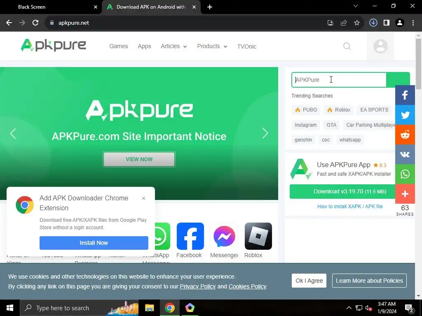Close the Black Screen tab

[96, 7]
